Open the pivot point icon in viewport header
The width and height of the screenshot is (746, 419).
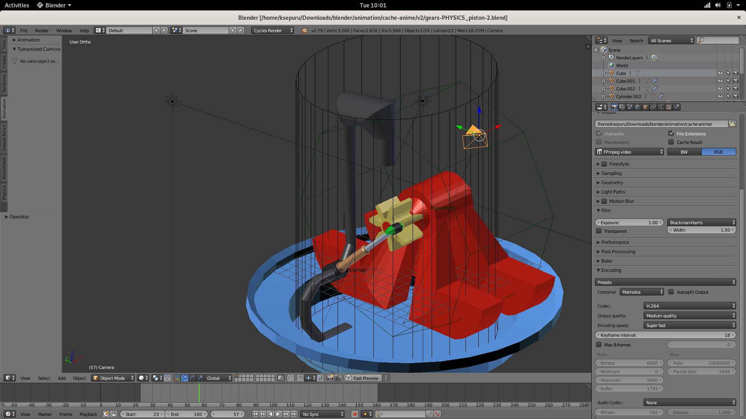[155, 378]
